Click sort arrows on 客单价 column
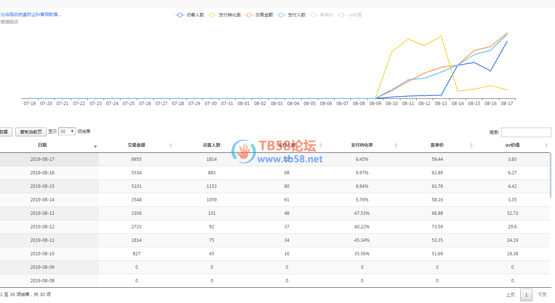 point(471,145)
